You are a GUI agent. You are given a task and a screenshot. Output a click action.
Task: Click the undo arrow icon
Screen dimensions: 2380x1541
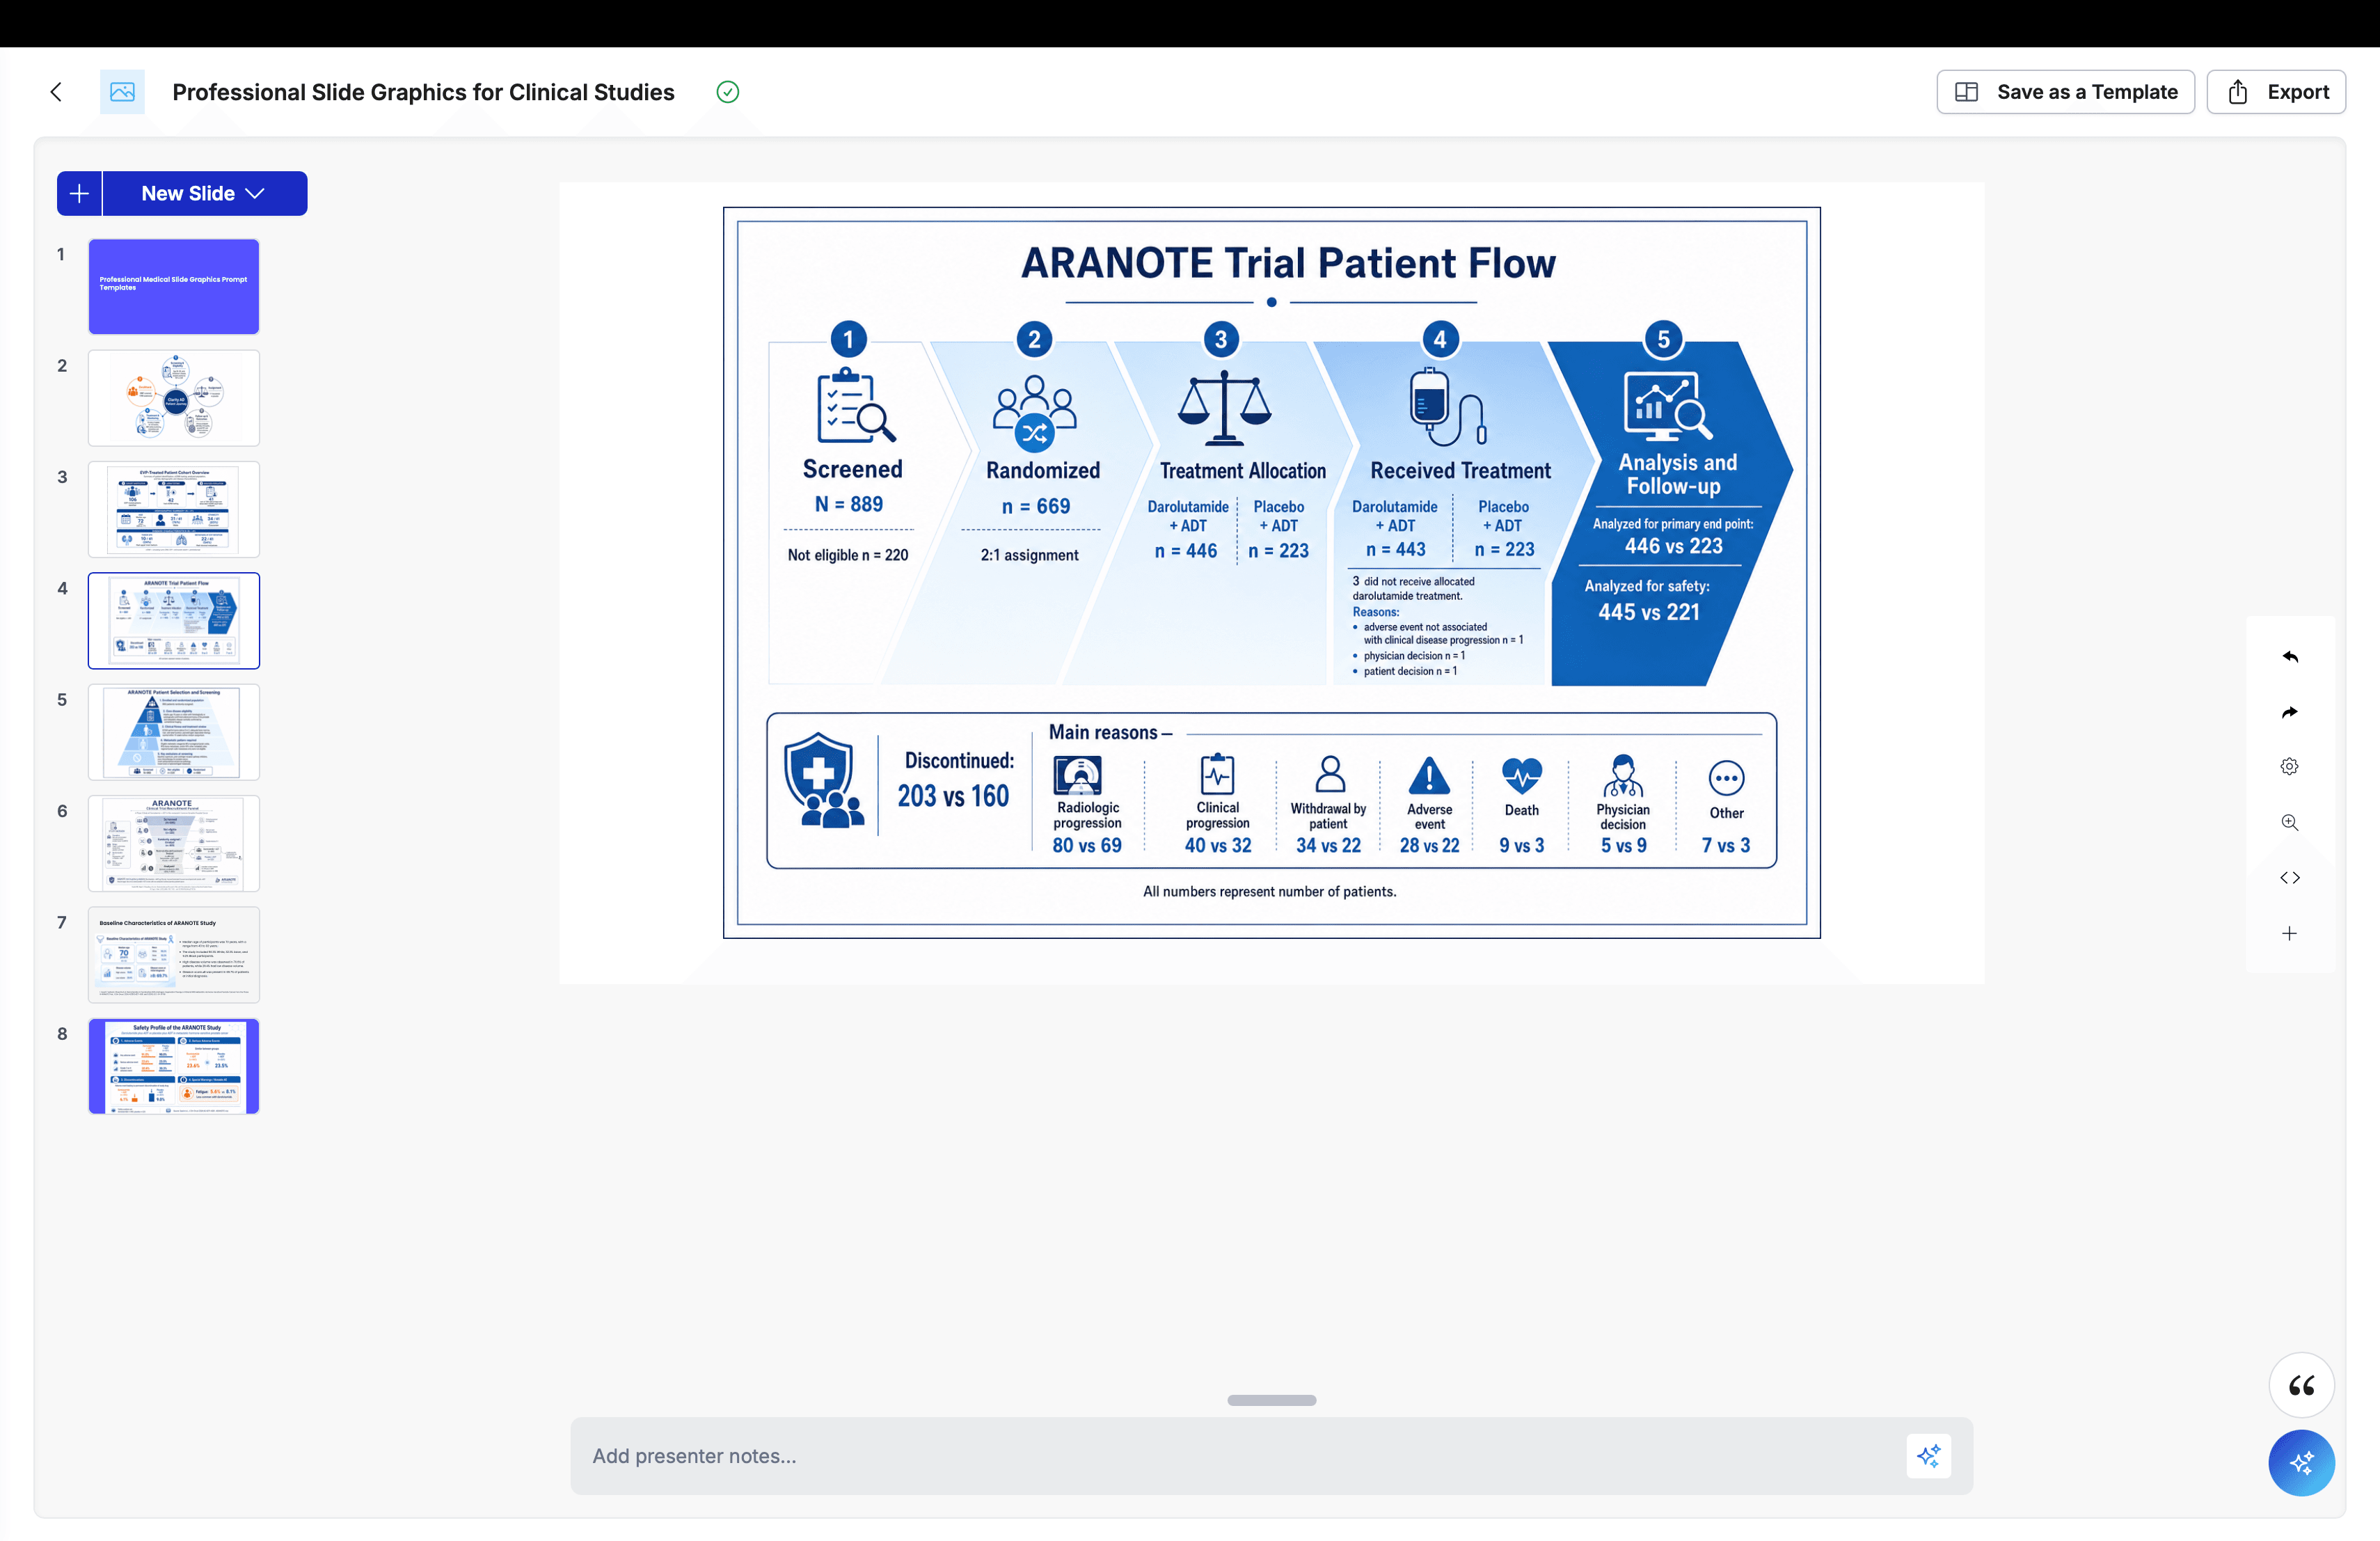(2290, 657)
